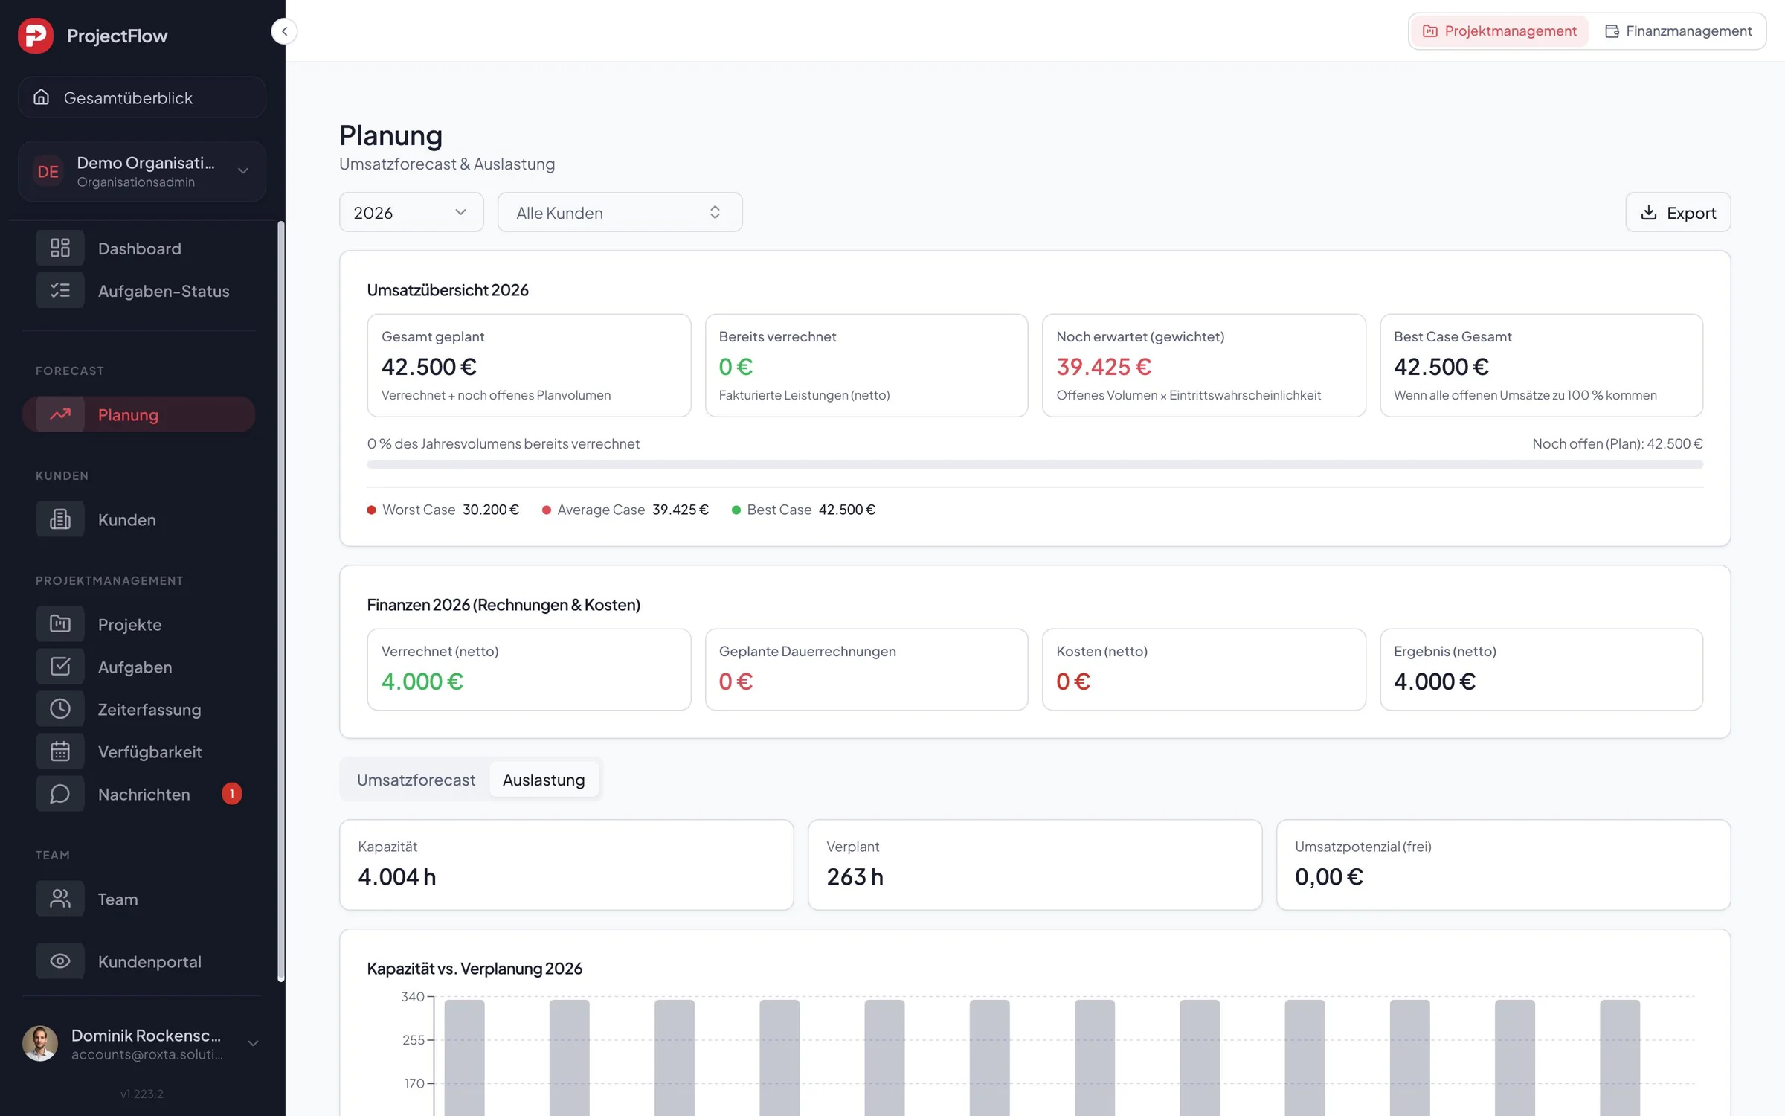Expand the user account menu chevron
The image size is (1785, 1116).
(253, 1043)
